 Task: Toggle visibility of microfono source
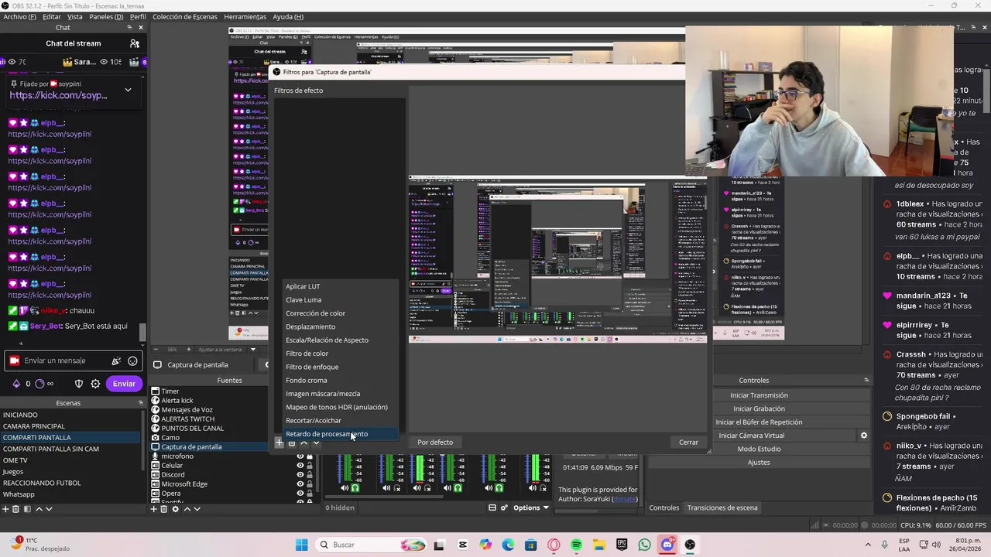pyautogui.click(x=300, y=456)
